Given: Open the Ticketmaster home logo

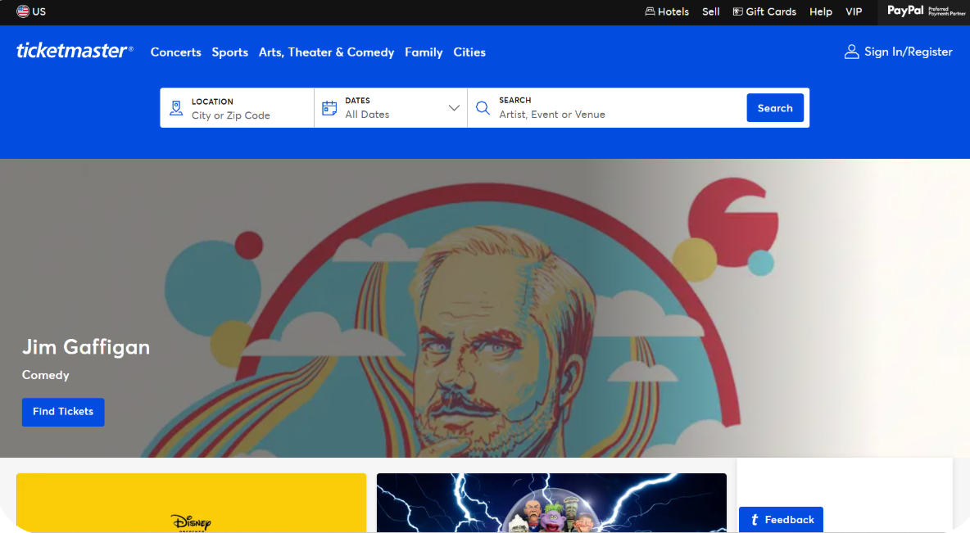Looking at the screenshot, I should [x=75, y=51].
